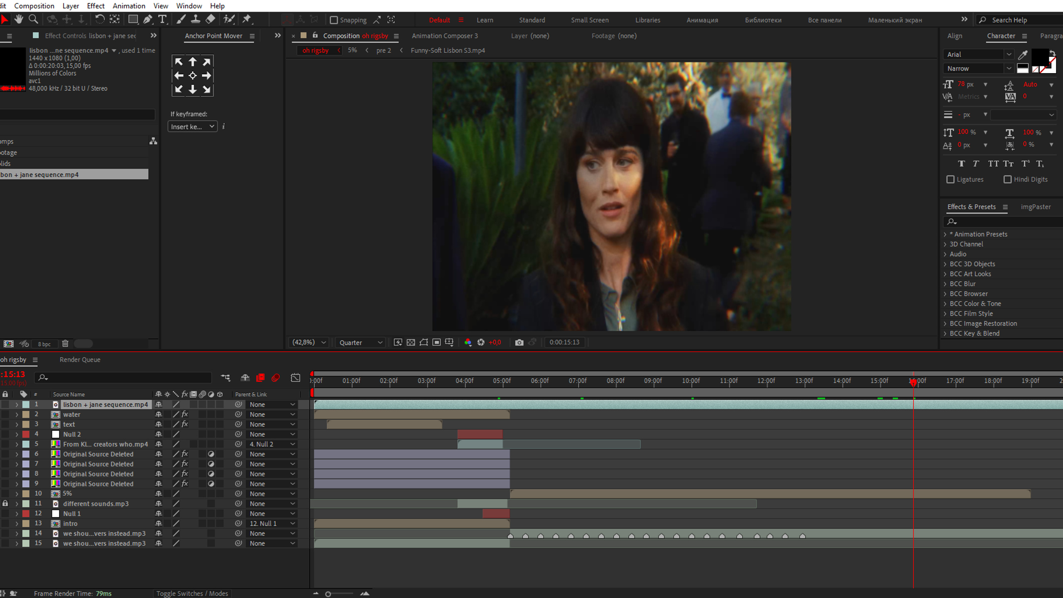1063x598 pixels.
Task: Click Toggle Switches / Modes button
Action: (192, 593)
